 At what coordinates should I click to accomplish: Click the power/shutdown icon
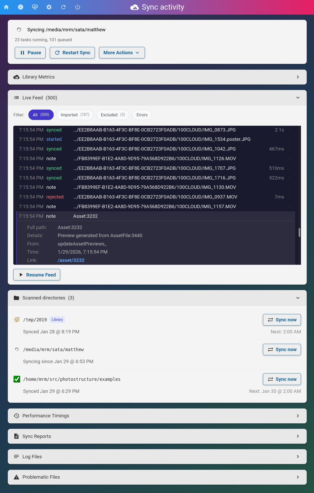(x=77, y=7)
